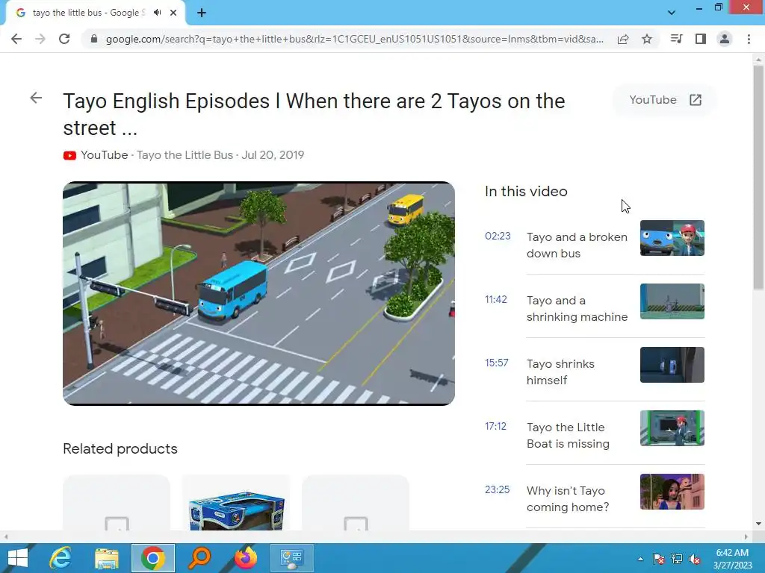Open the Windows Start menu
The width and height of the screenshot is (765, 573).
coord(18,558)
